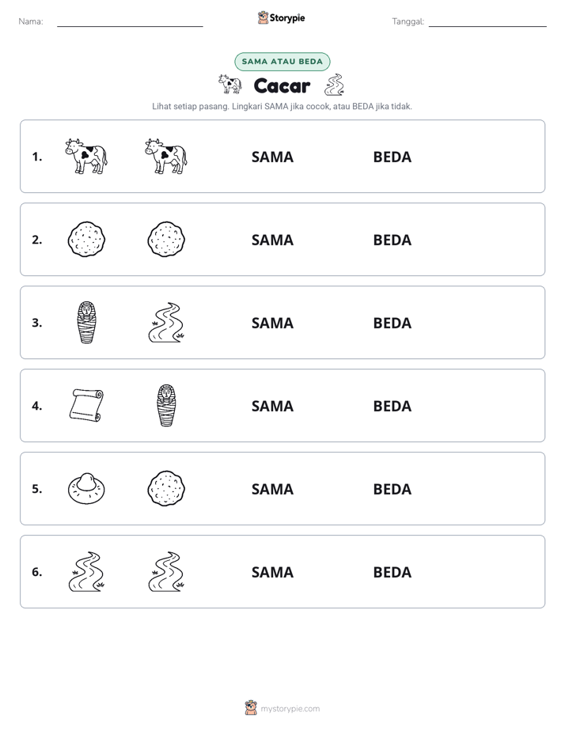
Task: Click the small cow icon beside the Cacar title
Action: click(229, 85)
